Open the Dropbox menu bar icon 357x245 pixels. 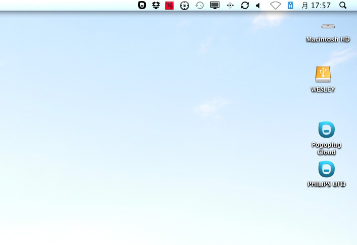[156, 5]
